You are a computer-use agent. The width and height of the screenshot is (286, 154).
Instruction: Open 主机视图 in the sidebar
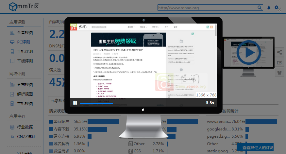tap(25, 104)
